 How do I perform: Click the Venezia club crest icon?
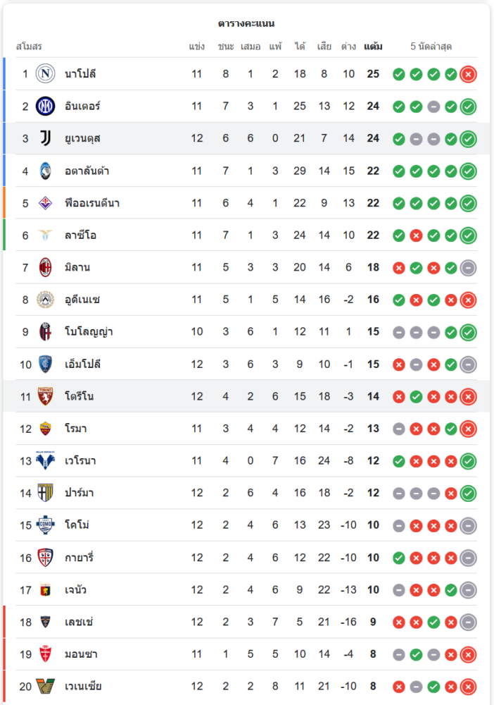[x=46, y=687]
